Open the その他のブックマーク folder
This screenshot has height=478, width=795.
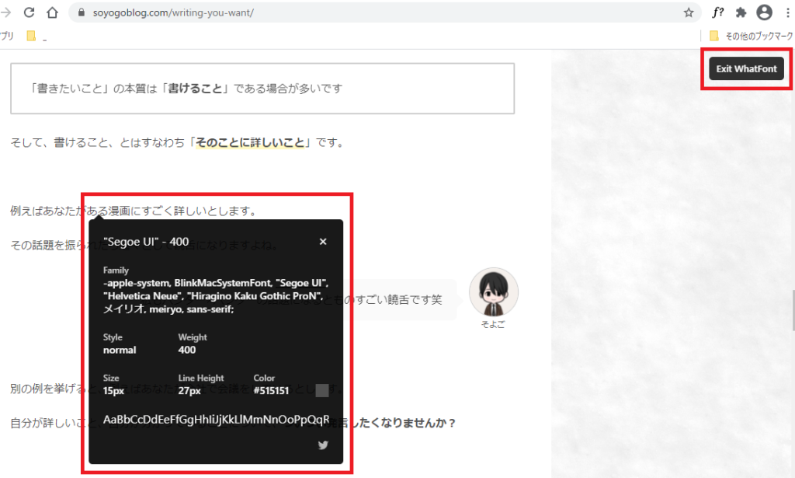click(752, 36)
